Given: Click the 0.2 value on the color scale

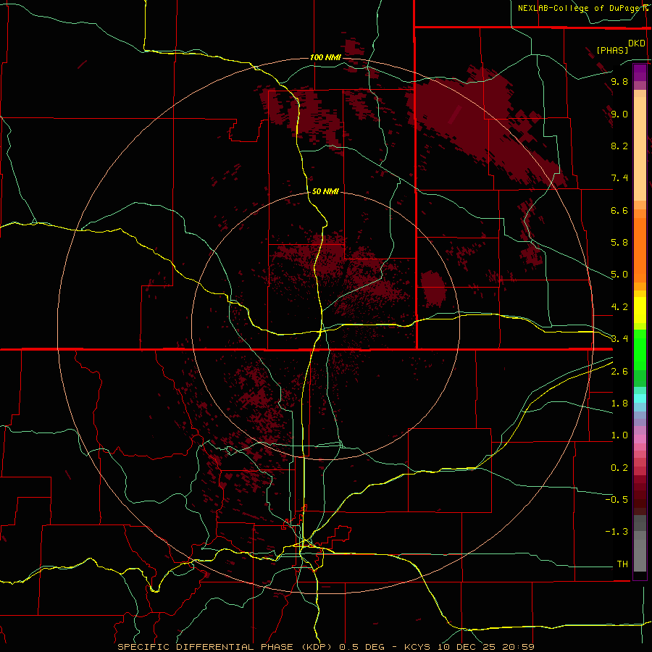Looking at the screenshot, I should (619, 468).
